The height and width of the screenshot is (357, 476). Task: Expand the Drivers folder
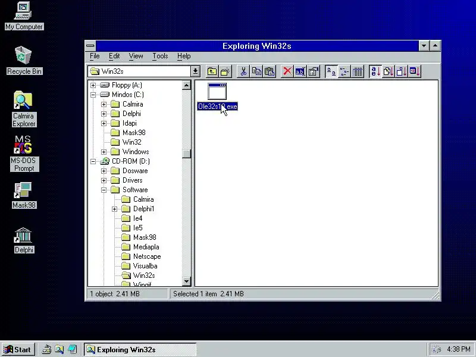coord(104,180)
